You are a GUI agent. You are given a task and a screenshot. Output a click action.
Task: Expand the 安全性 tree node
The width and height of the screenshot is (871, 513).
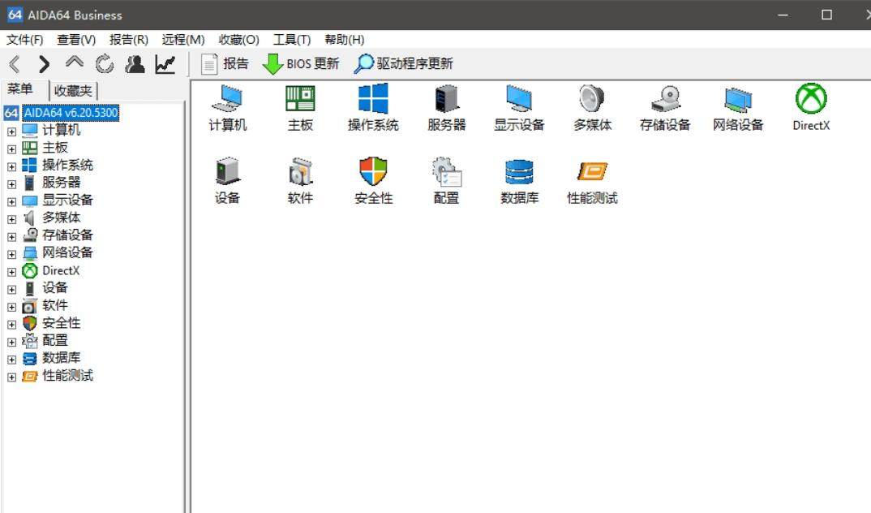pyautogui.click(x=11, y=324)
